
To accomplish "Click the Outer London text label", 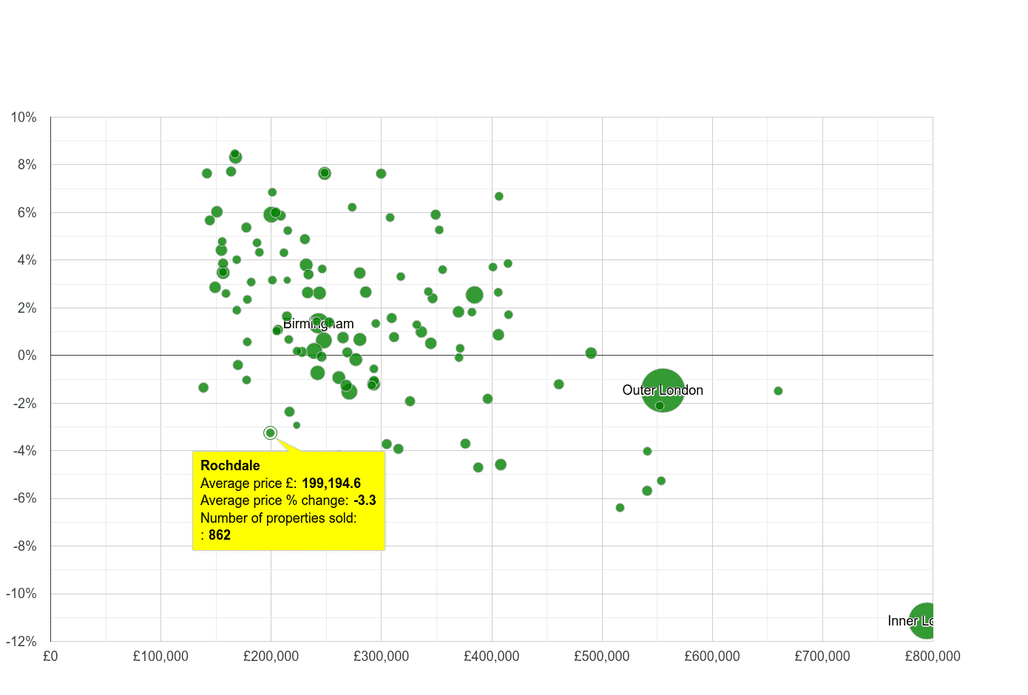I will click(663, 390).
